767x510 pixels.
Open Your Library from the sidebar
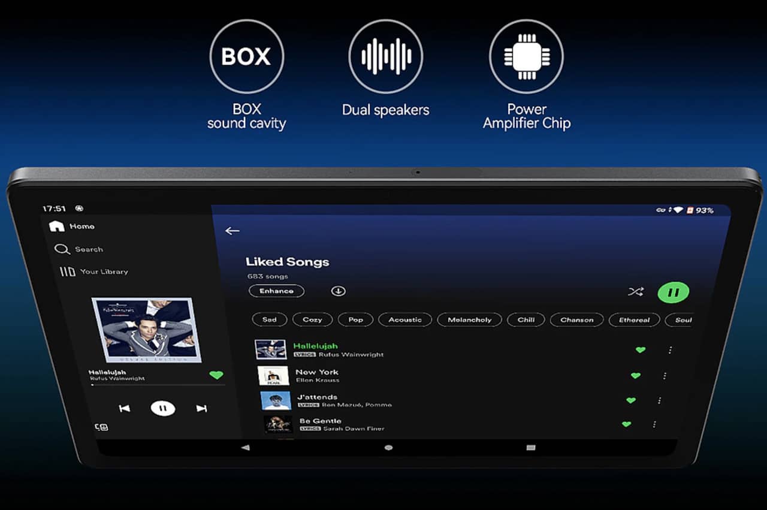pos(93,271)
